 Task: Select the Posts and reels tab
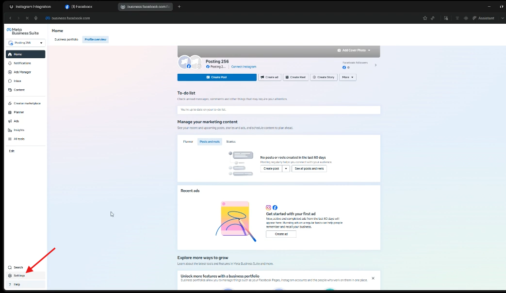[x=210, y=142]
